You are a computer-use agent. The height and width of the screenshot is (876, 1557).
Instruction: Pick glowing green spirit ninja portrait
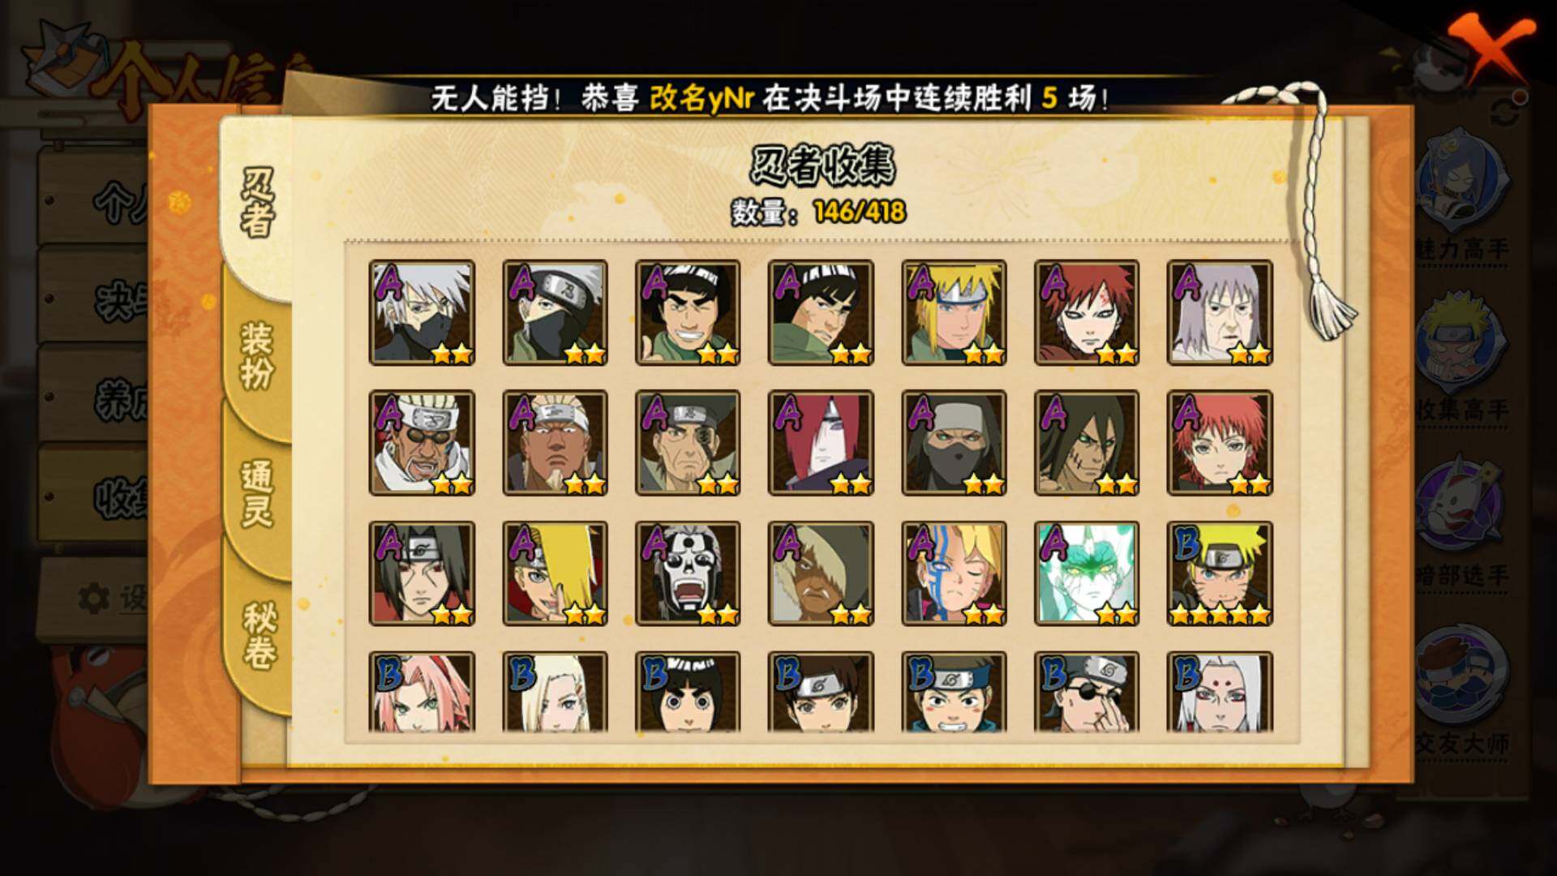[1087, 573]
